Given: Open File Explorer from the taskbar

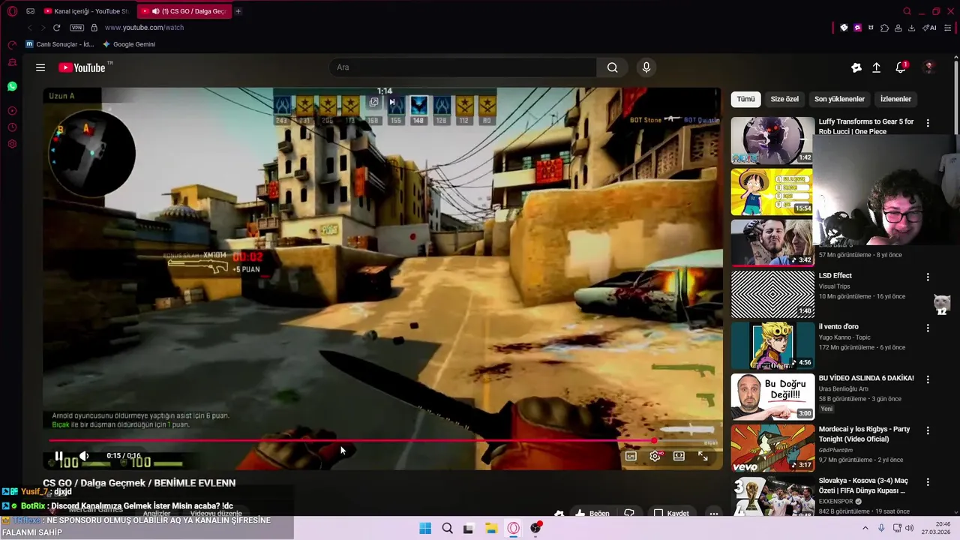Looking at the screenshot, I should (490, 528).
